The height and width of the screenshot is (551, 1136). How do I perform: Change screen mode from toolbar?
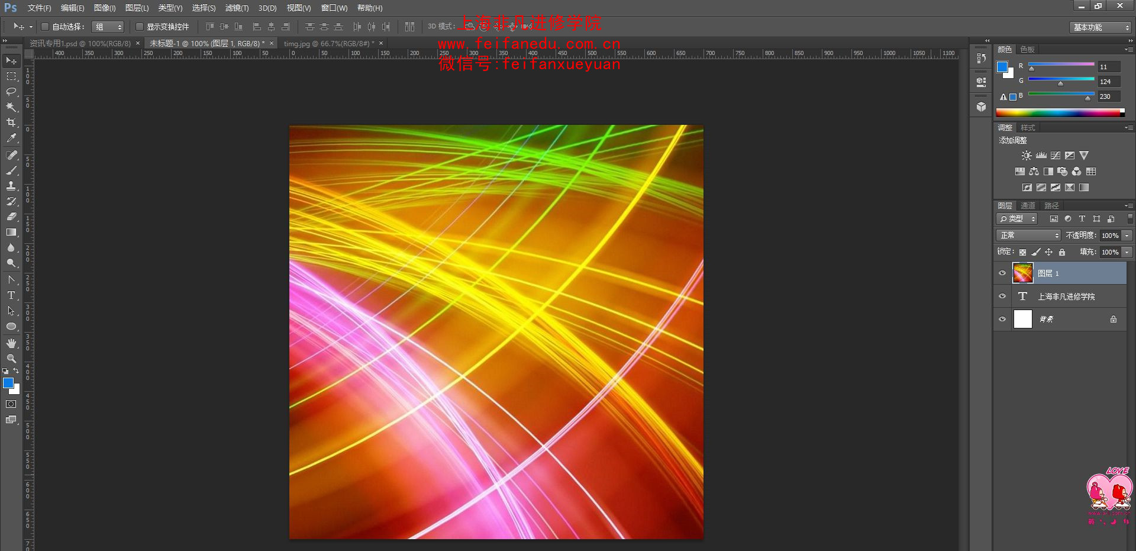coord(11,420)
